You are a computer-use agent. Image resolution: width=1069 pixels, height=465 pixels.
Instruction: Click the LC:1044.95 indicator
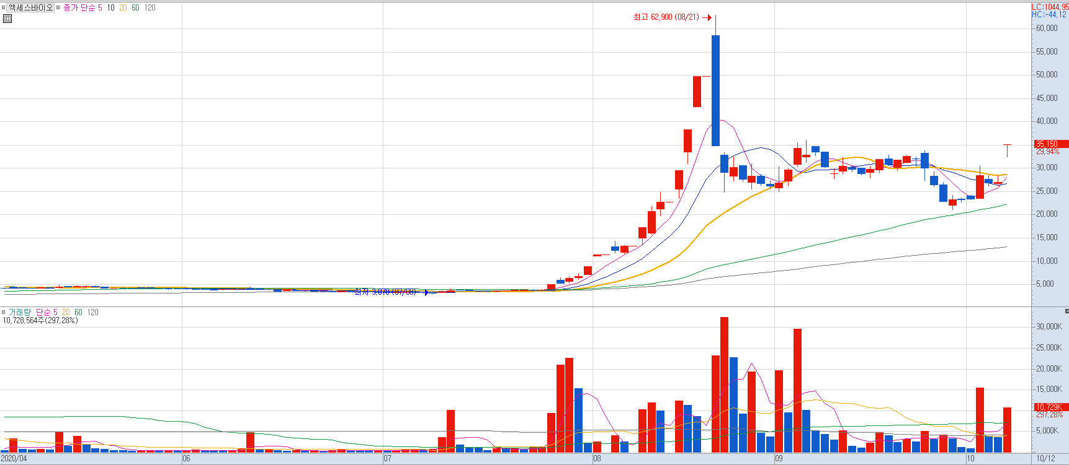tap(1050, 7)
